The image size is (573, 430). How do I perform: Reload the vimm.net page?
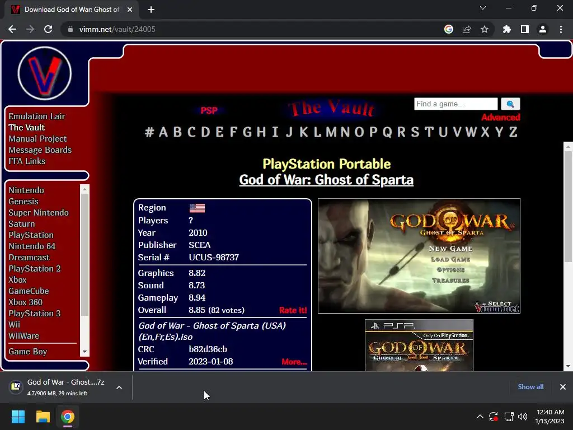(x=48, y=29)
